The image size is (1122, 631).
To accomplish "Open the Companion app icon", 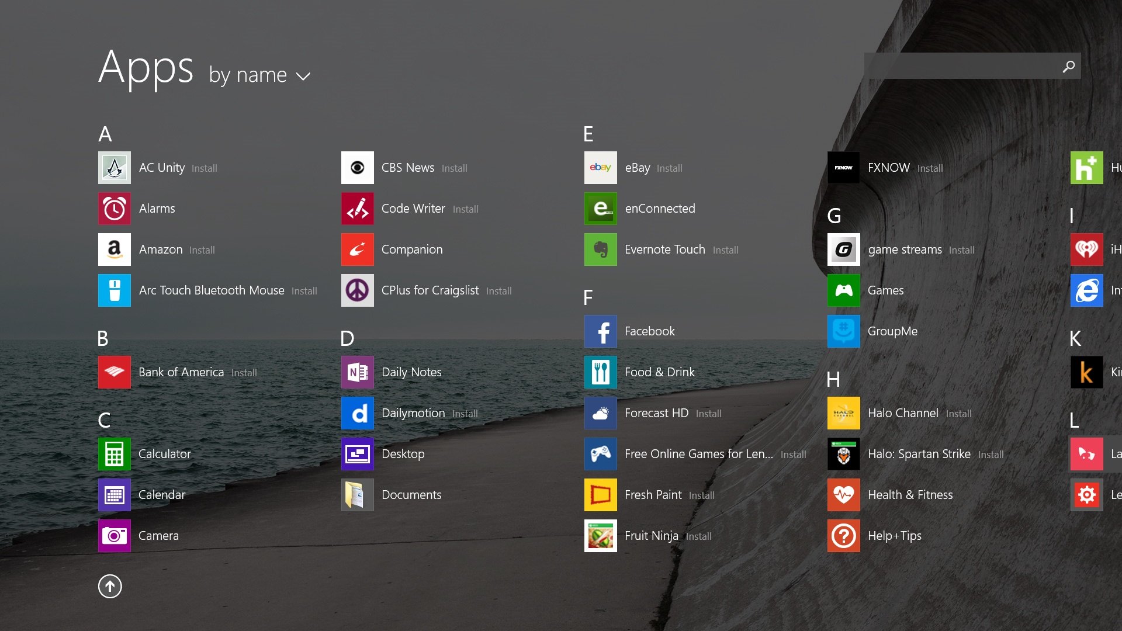I will tap(358, 249).
